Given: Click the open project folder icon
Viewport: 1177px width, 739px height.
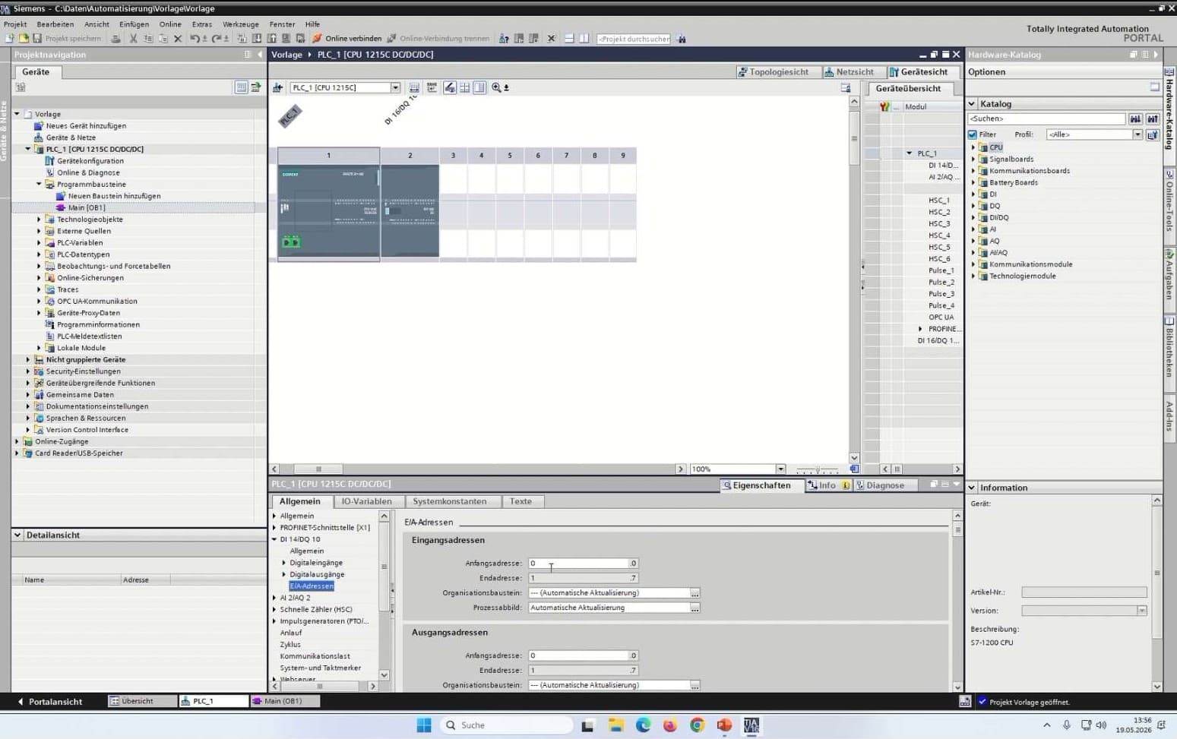Looking at the screenshot, I should pyautogui.click(x=24, y=39).
